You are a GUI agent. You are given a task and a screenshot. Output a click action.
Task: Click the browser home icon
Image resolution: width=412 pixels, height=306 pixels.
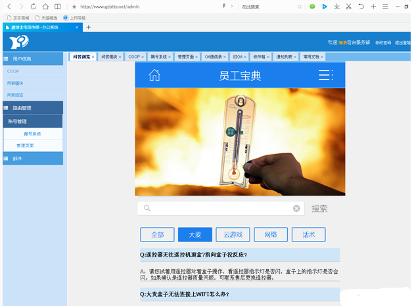45,7
